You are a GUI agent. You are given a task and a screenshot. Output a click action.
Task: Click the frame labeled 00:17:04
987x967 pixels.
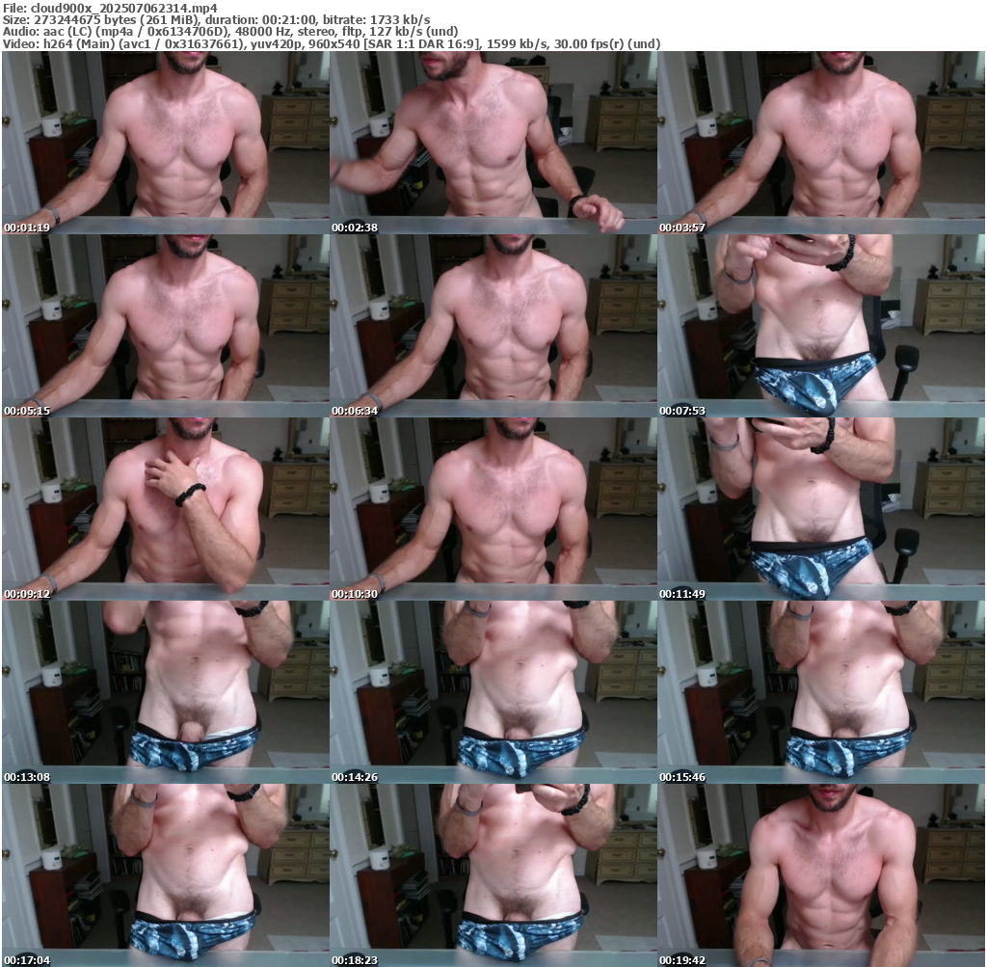tap(166, 875)
